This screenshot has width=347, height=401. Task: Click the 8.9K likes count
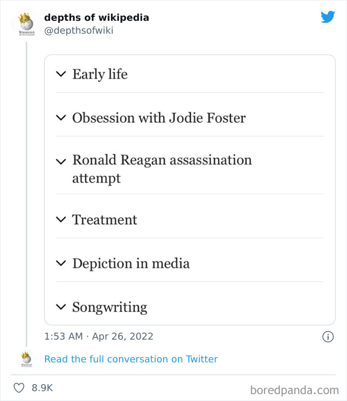coord(43,388)
